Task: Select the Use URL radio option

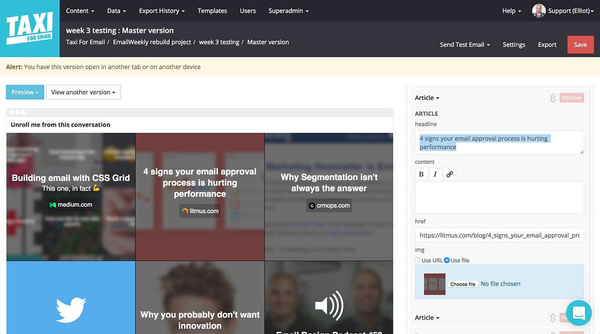Action: click(x=418, y=260)
